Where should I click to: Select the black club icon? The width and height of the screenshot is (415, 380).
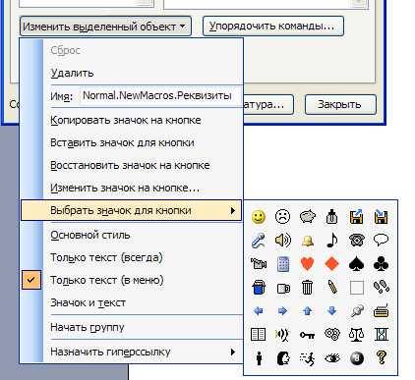click(381, 264)
